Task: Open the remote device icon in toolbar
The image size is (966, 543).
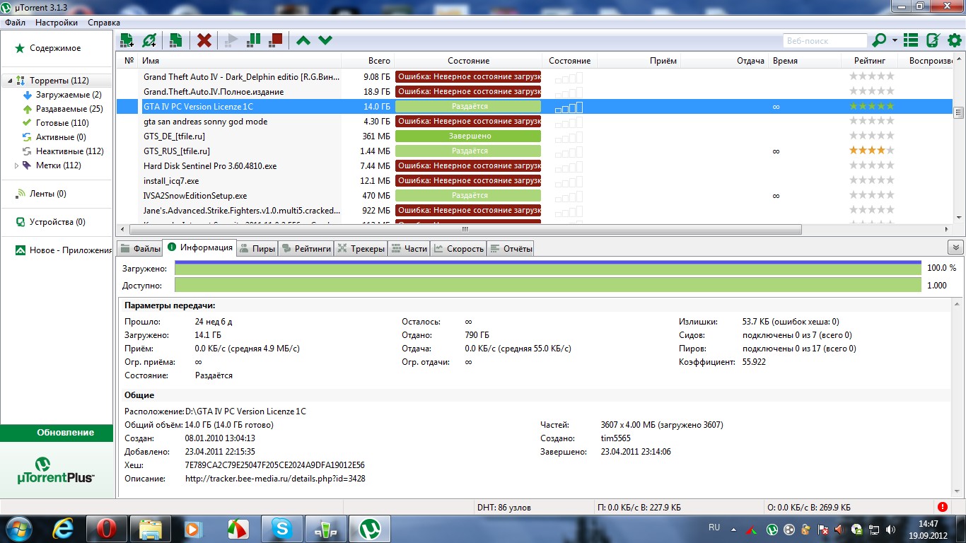Action: [x=933, y=40]
